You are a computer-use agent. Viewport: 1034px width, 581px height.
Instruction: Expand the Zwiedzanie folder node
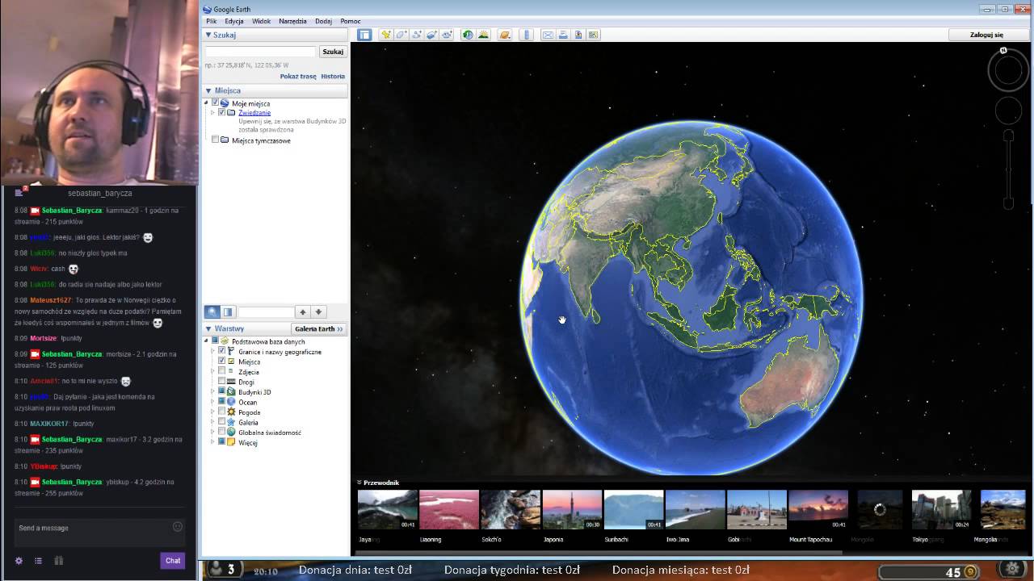pos(212,112)
